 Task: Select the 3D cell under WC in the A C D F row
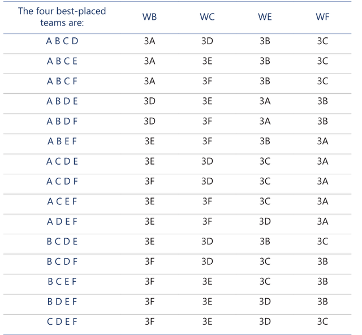(207, 181)
